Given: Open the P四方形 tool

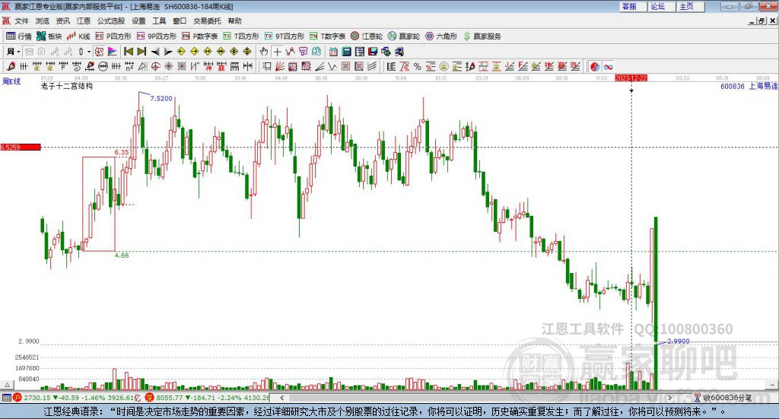Looking at the screenshot, I should pyautogui.click(x=113, y=37).
